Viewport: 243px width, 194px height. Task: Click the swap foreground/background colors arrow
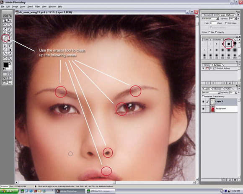(x=10, y=63)
